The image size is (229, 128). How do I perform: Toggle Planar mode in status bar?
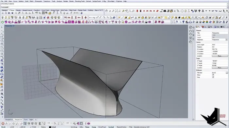87,127
